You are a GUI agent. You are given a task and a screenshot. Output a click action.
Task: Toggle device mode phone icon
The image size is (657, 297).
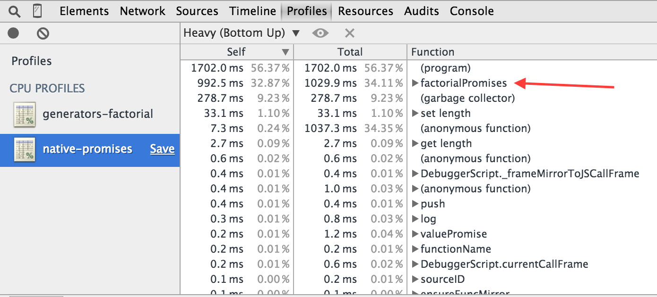pos(38,11)
